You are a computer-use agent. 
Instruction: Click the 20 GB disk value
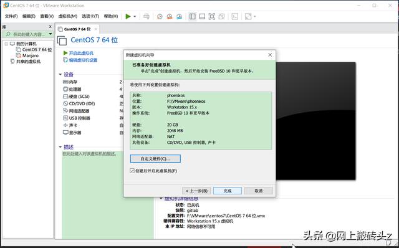pyautogui.click(x=173, y=125)
